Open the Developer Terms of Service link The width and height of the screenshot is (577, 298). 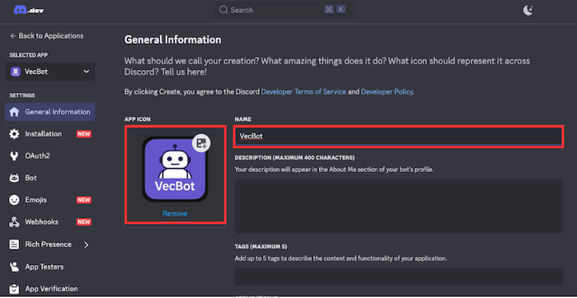tap(303, 92)
